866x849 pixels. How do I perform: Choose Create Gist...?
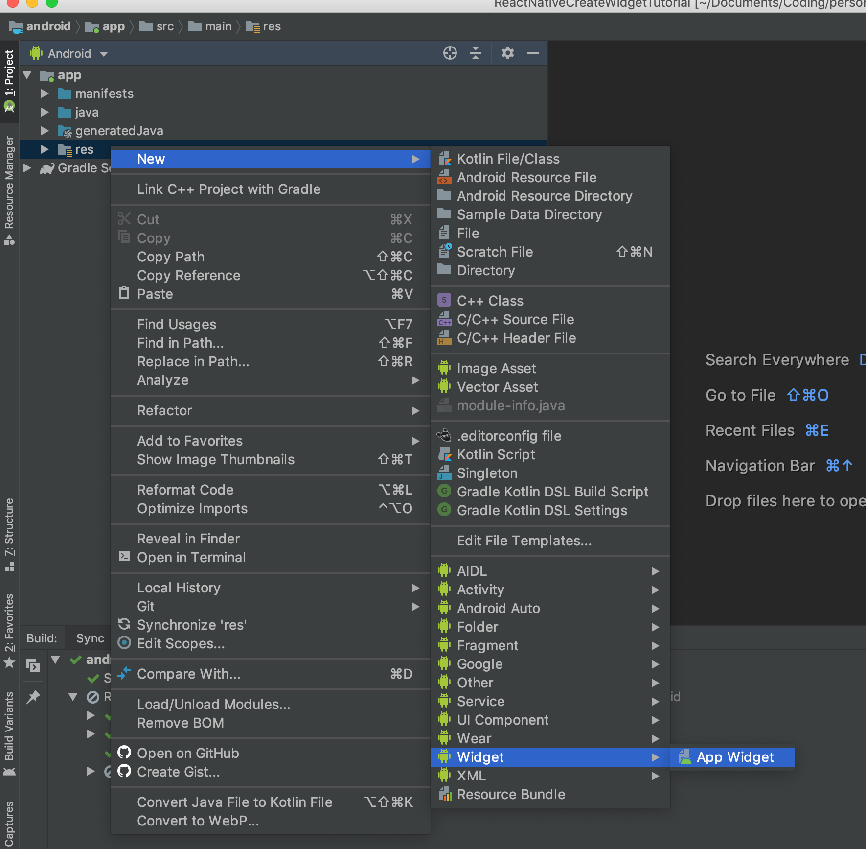click(x=271, y=772)
